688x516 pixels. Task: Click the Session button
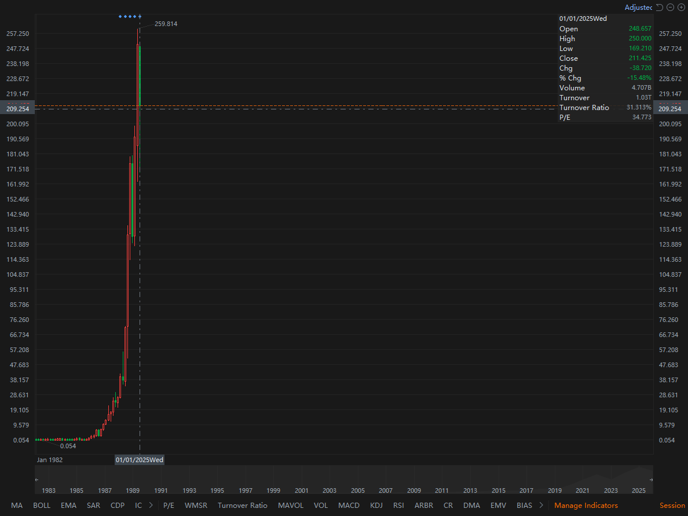click(672, 506)
